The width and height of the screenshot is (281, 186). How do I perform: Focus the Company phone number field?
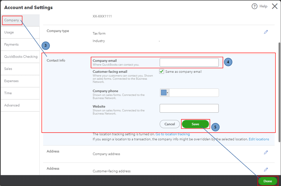[194, 93]
